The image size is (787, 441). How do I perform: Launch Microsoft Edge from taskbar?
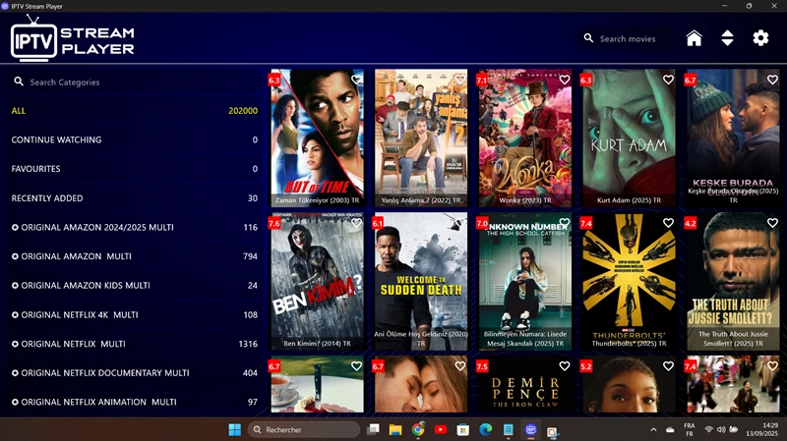(x=485, y=429)
